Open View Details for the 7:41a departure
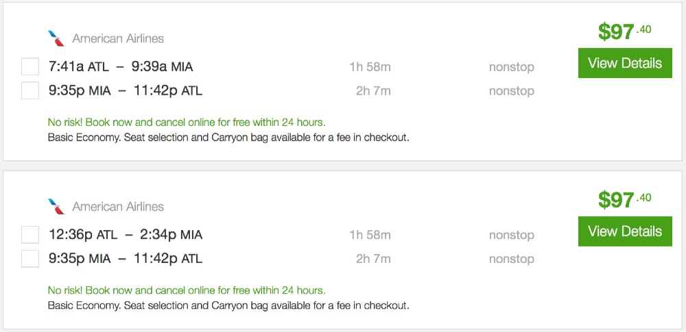This screenshot has width=686, height=332. click(625, 63)
